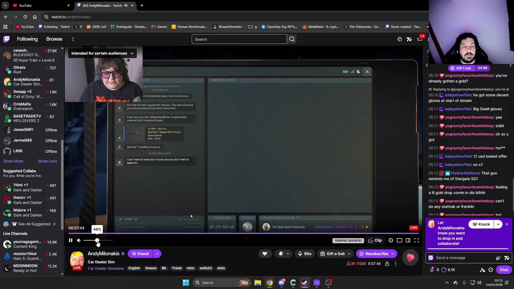The image size is (514, 289).
Task: Open the chat identity badge icon
Action: [431, 258]
